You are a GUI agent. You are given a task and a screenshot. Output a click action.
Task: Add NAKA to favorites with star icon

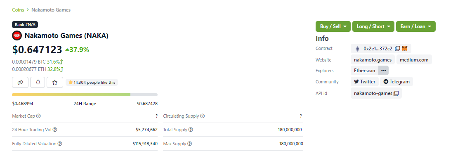click(55, 83)
